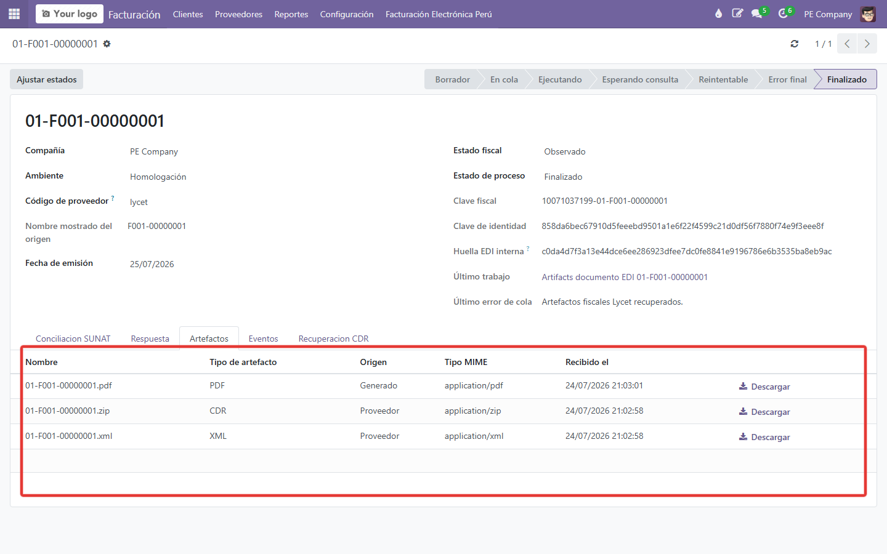Open the Artifacts documento EDI link
Image resolution: width=887 pixels, height=554 pixels.
click(x=625, y=277)
